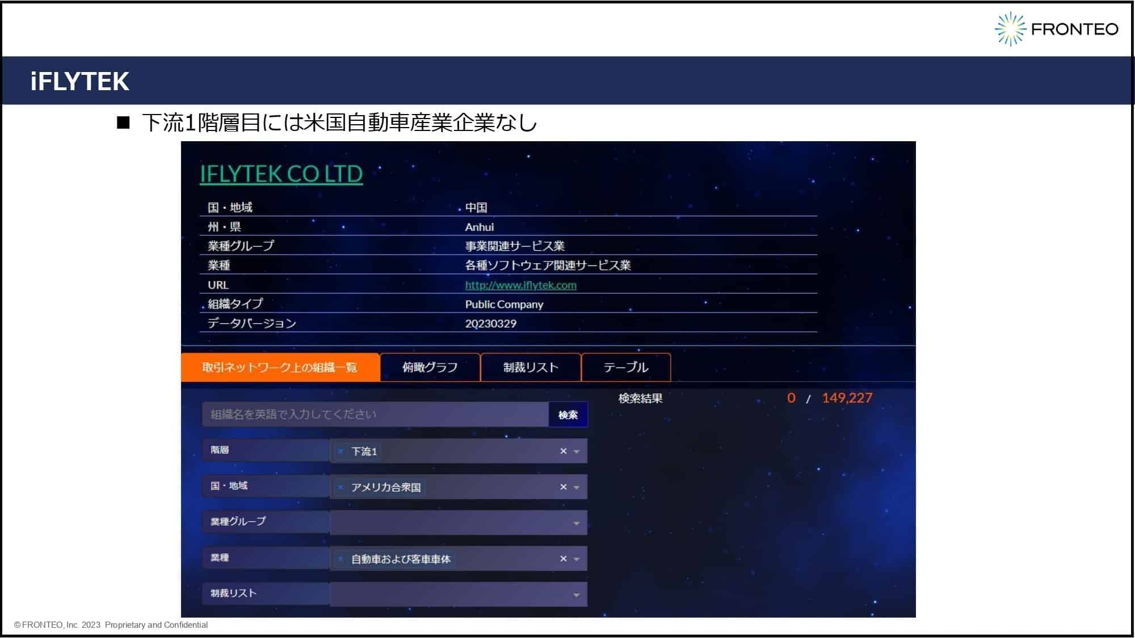
Task: Clear the 階層 filter selection
Action: [x=564, y=451]
